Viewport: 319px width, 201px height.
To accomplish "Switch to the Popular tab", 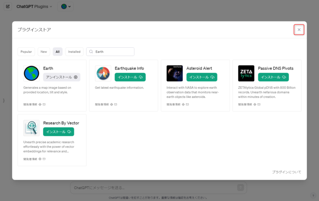I will click(26, 52).
